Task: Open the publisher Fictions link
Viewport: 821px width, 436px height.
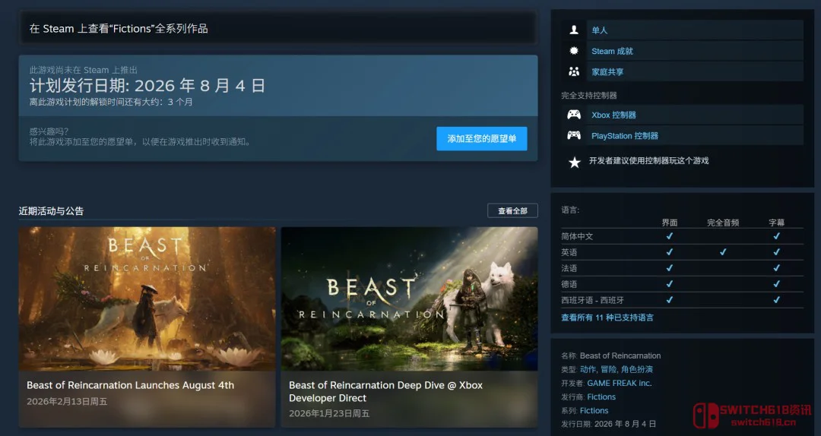Action: click(x=601, y=397)
